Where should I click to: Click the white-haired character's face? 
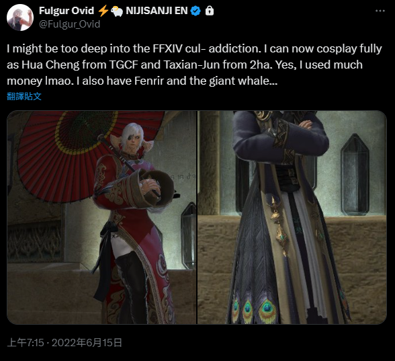click(x=132, y=141)
